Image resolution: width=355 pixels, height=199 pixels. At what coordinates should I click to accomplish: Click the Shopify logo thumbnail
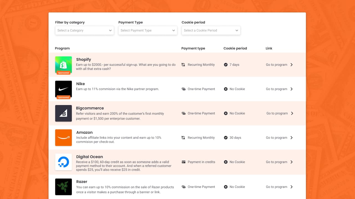(x=64, y=65)
